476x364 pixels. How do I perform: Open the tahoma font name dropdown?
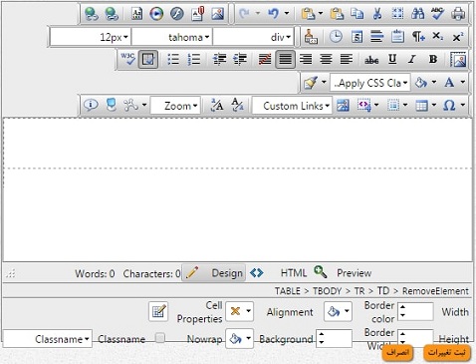click(x=172, y=37)
